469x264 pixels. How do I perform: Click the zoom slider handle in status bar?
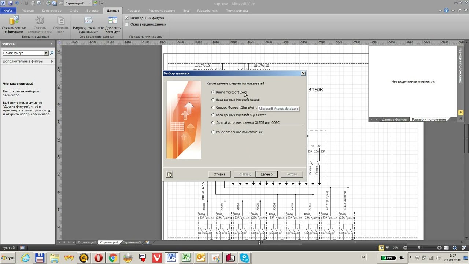[x=419, y=248]
